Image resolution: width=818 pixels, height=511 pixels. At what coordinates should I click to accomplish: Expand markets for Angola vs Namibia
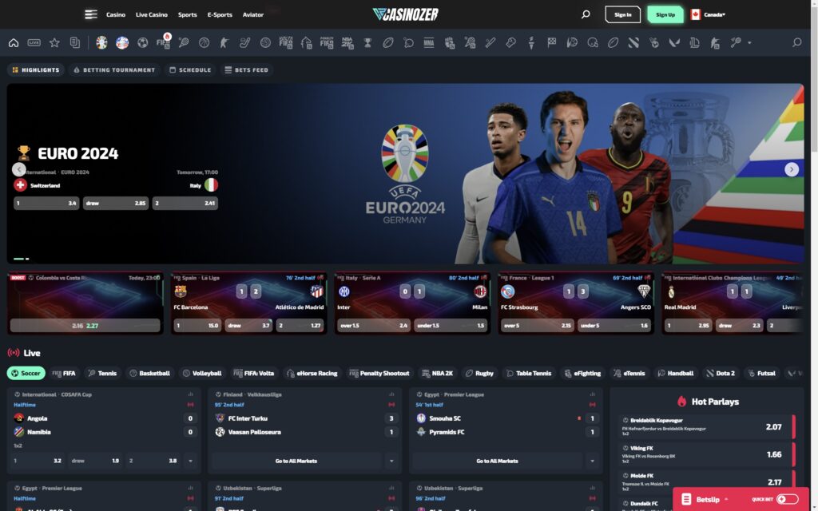click(x=190, y=461)
